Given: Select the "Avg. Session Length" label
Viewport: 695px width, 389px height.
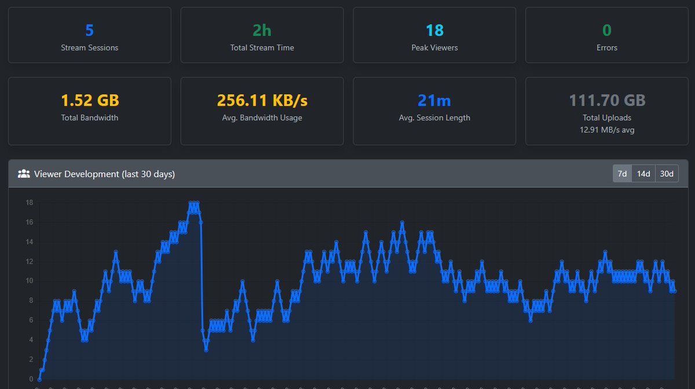Looking at the screenshot, I should pos(434,118).
